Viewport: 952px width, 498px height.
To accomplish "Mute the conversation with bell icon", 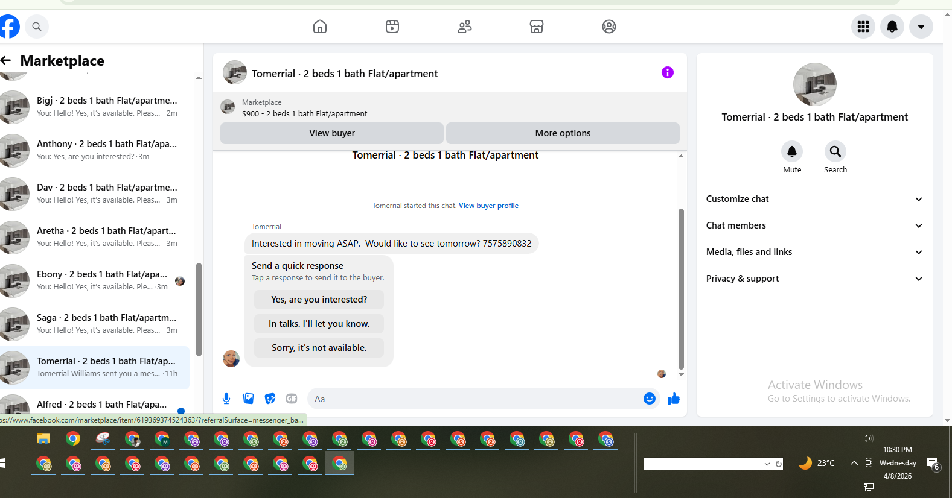I will pyautogui.click(x=792, y=151).
